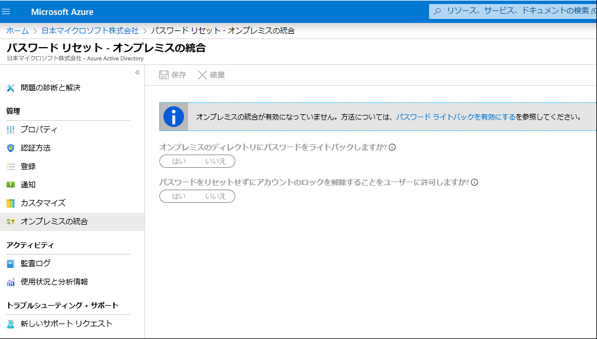Click the 問題の診断と解決 wrench icon
This screenshot has height=339, width=597.
tap(11, 88)
